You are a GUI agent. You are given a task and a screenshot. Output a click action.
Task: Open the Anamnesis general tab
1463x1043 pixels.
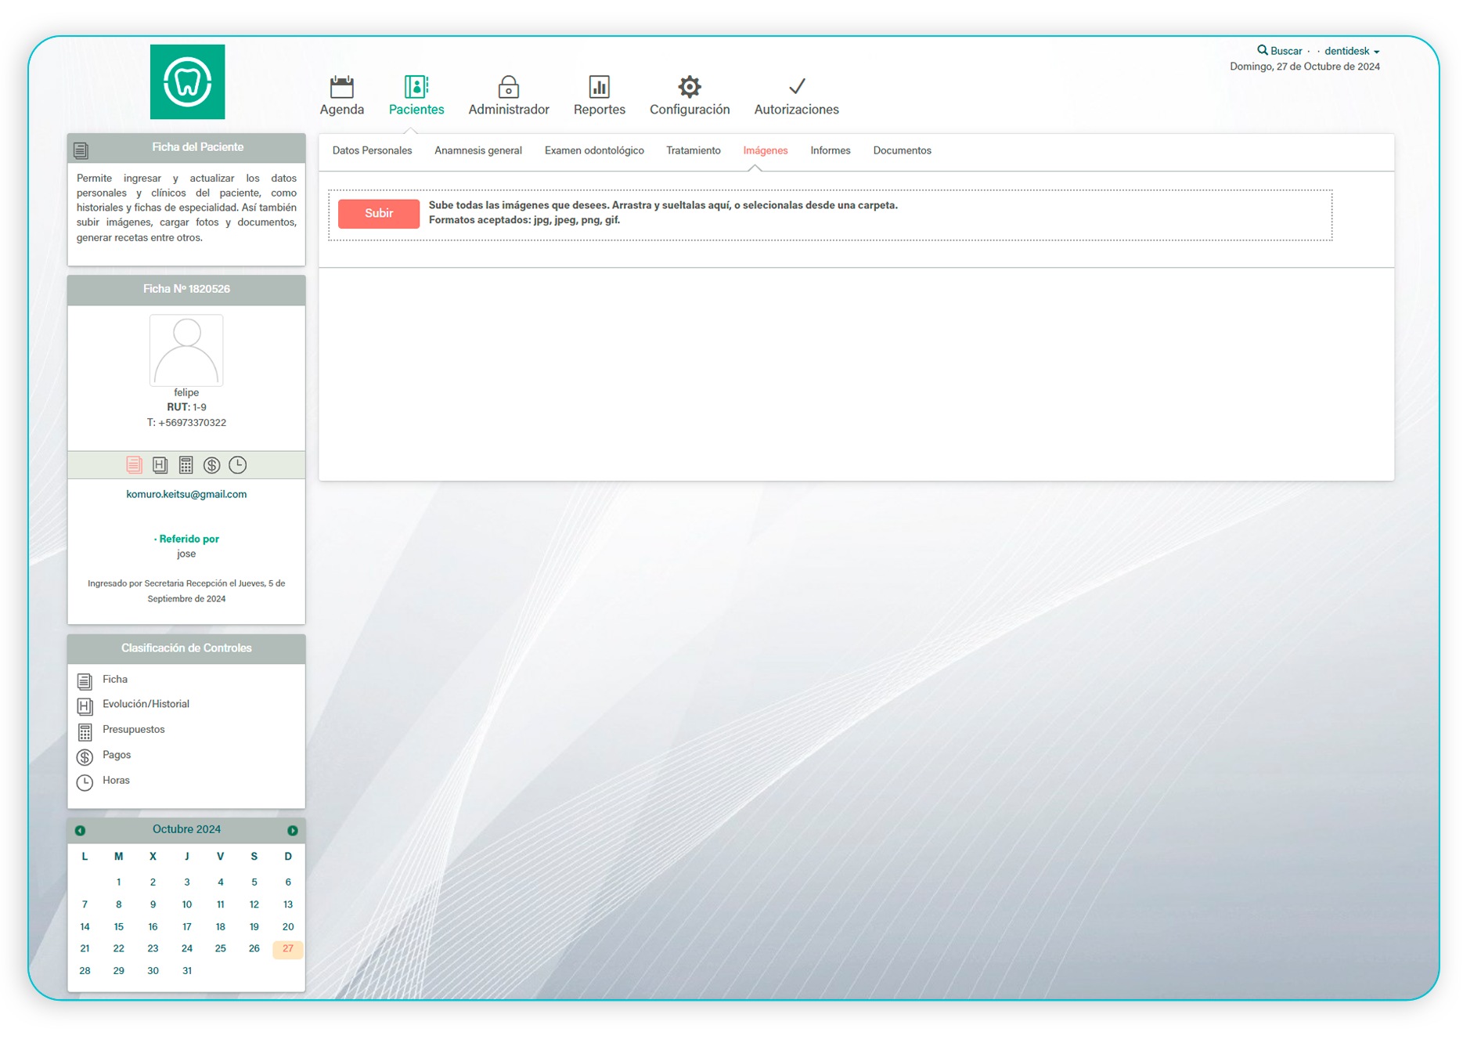click(x=477, y=150)
